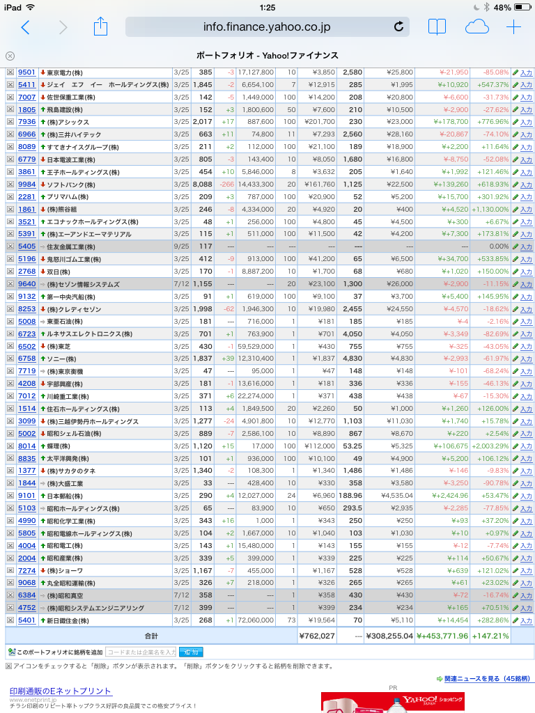
Task: Open the bookmarks book icon
Action: 437,27
